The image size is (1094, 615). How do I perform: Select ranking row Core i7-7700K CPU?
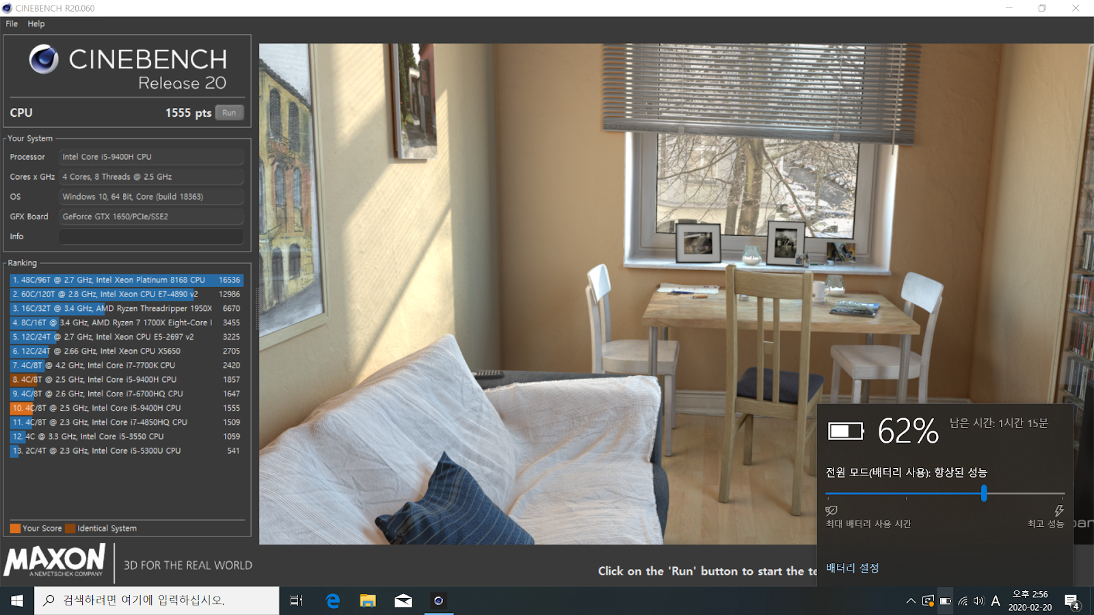coord(126,366)
